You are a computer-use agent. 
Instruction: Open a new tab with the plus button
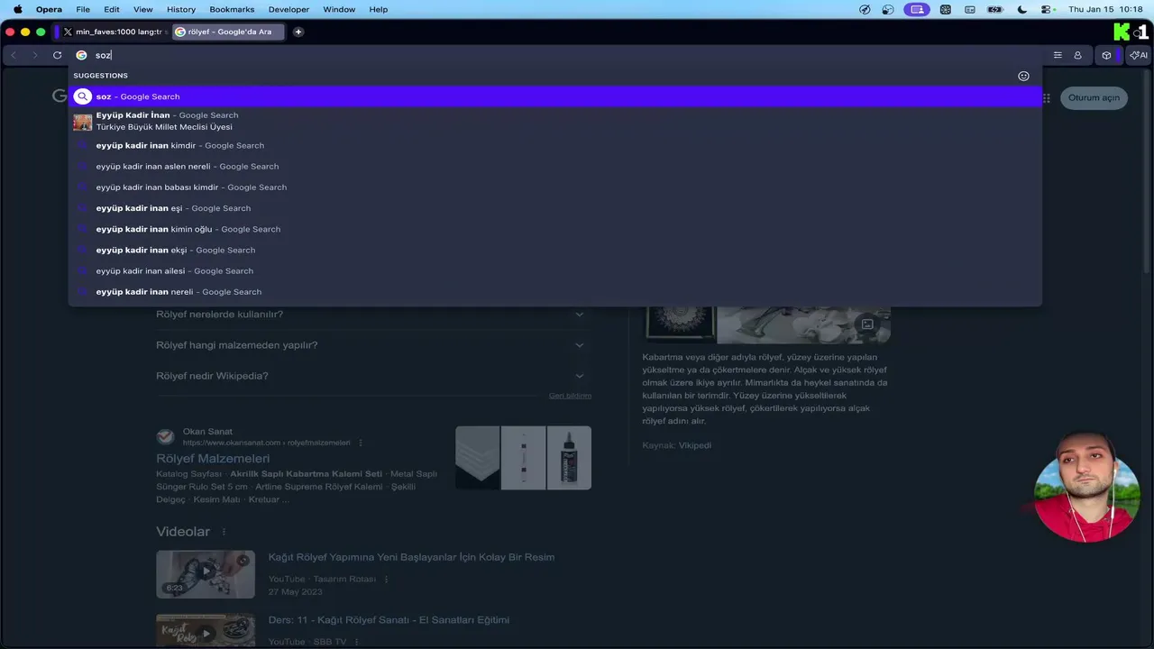[x=298, y=32]
